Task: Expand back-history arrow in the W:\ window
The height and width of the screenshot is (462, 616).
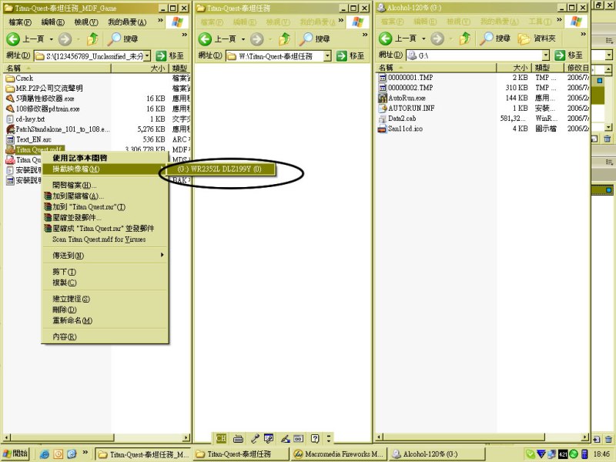Action: tap(243, 39)
